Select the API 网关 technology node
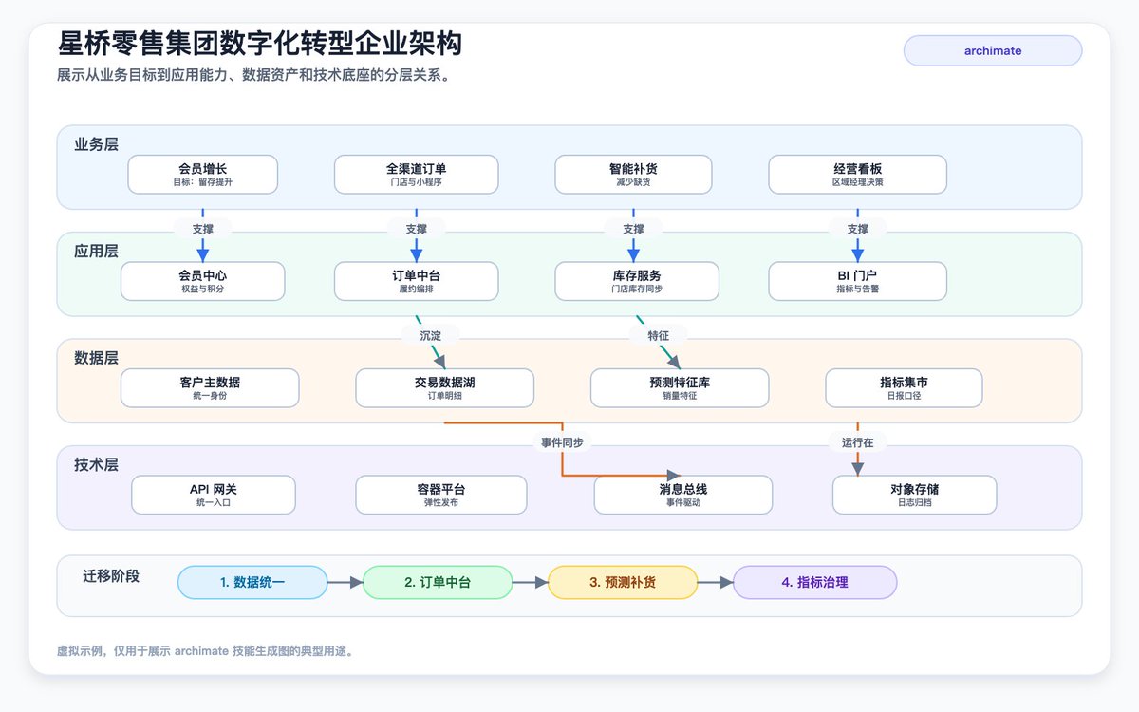 [x=214, y=495]
